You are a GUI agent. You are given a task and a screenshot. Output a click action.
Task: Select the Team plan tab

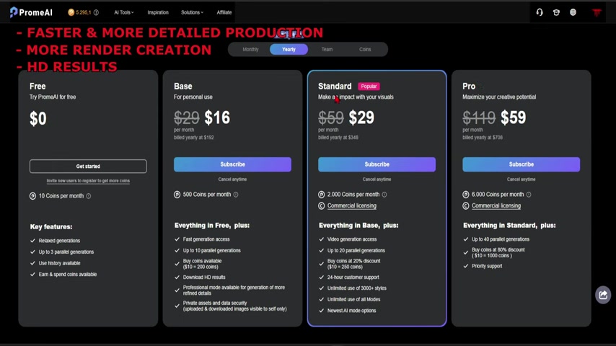[327, 50]
